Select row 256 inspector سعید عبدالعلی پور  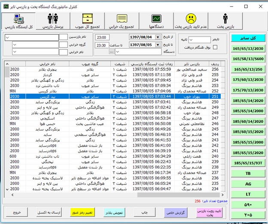pyautogui.click(x=192, y=69)
